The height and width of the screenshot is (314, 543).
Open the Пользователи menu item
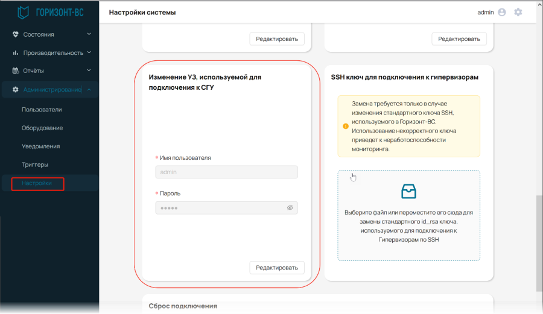42,110
